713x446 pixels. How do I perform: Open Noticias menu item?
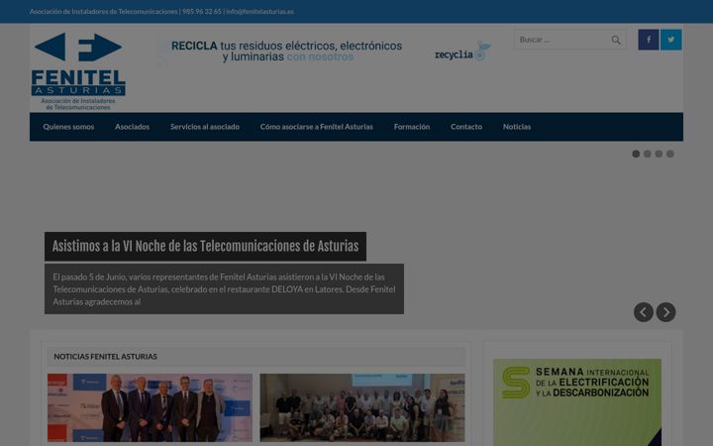pyautogui.click(x=517, y=127)
